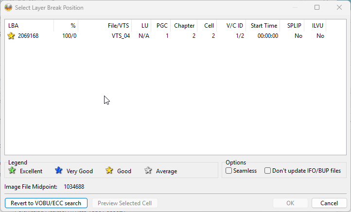Viewport: 351px width, 212px height.
Task: Select the yellow star on LBA 2069168 row
Action: [11, 36]
